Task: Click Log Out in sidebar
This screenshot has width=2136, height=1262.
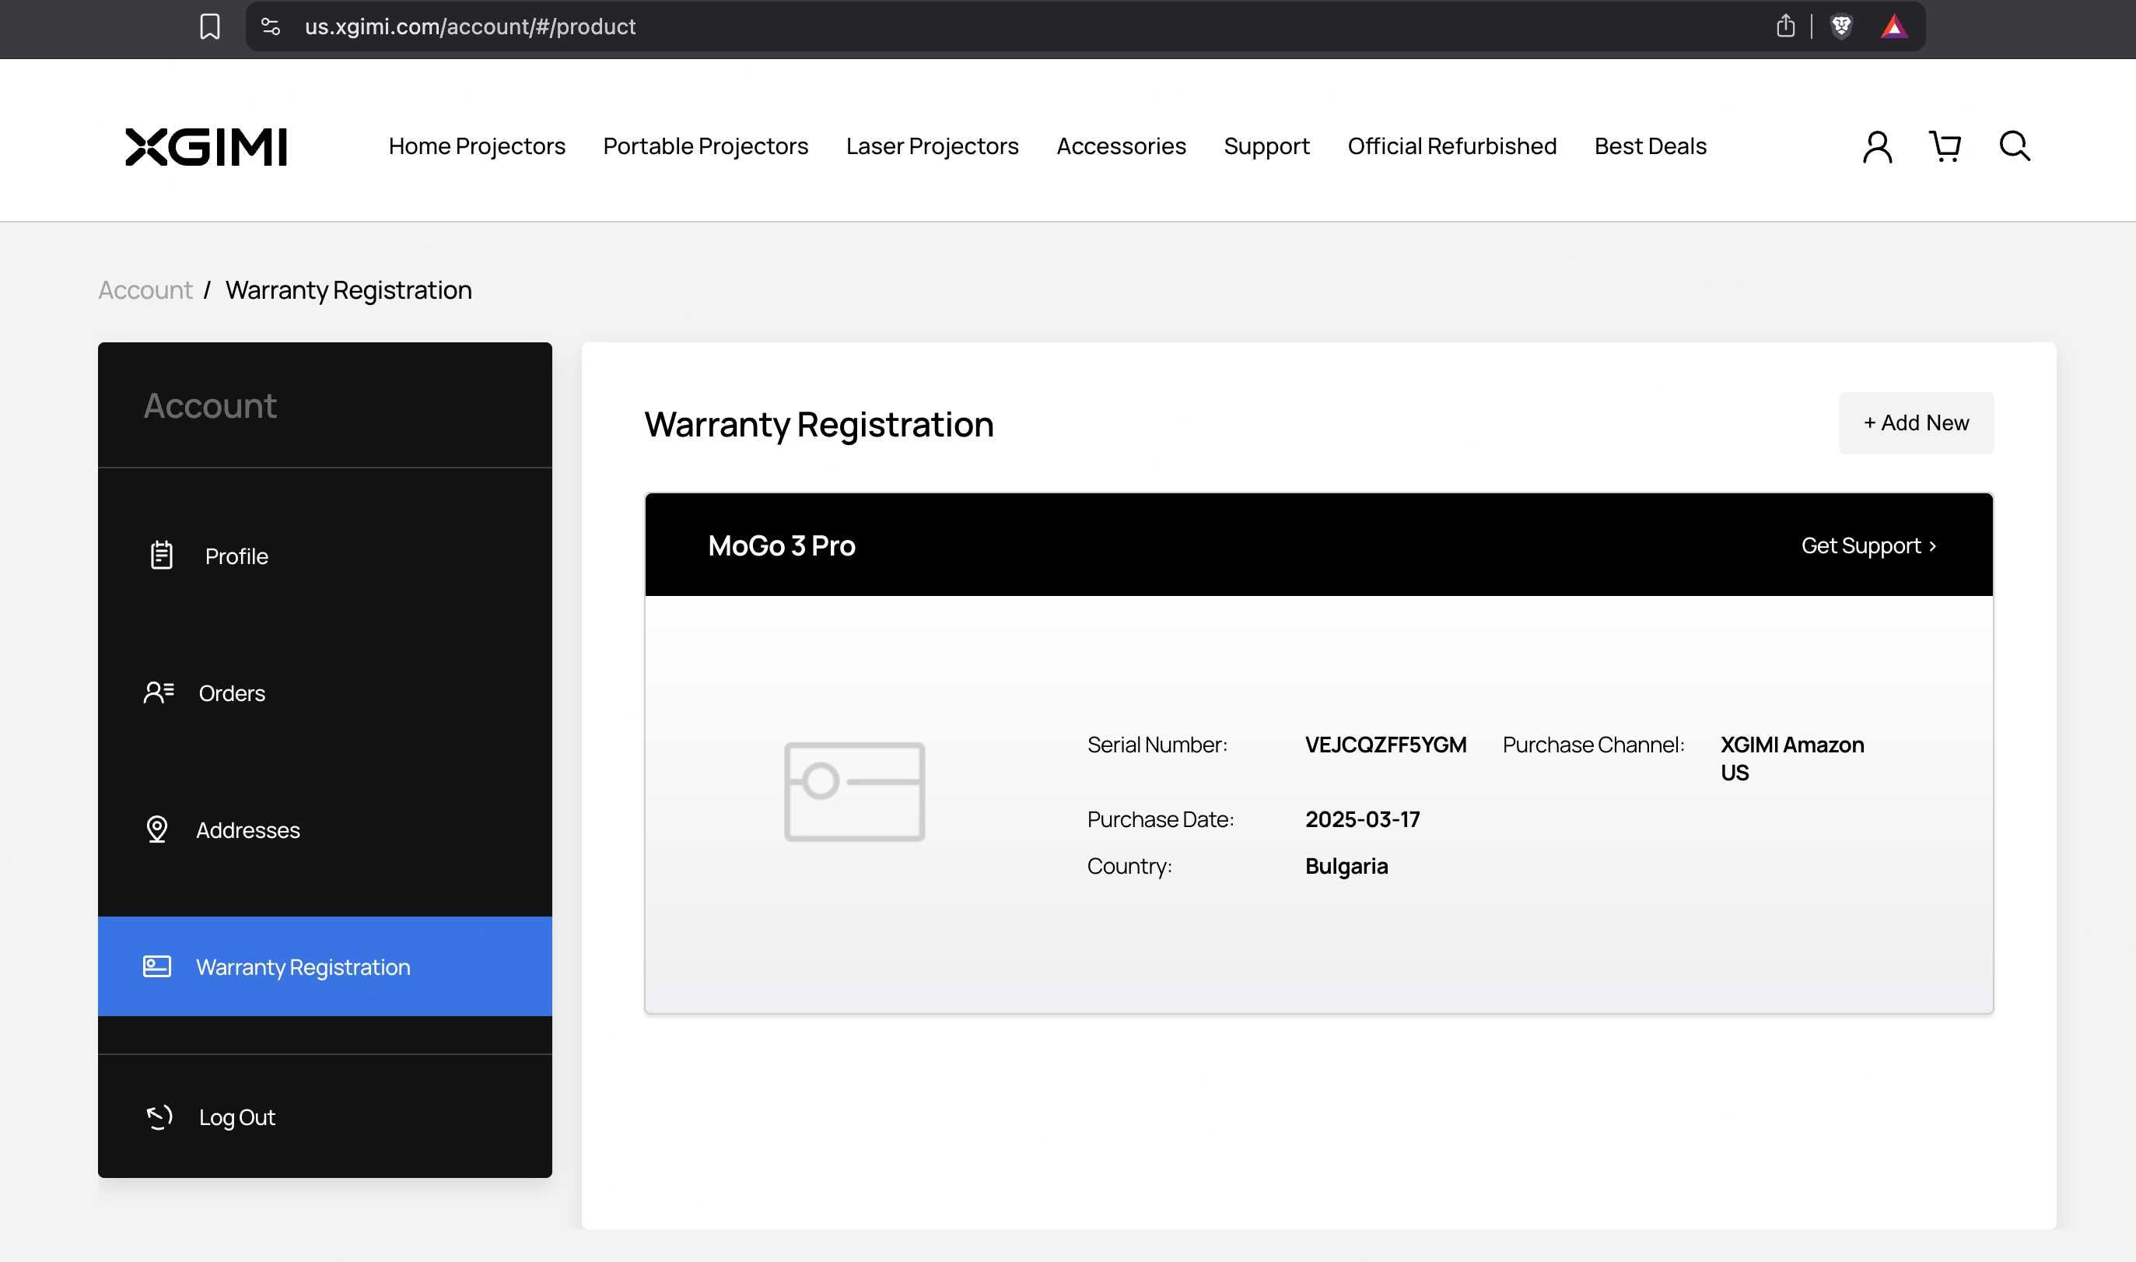Action: (324, 1117)
